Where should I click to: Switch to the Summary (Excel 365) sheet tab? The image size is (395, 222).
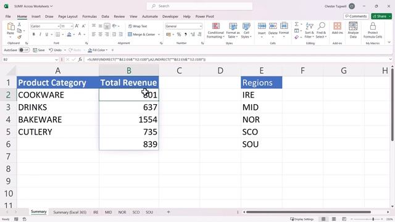pos(70,212)
